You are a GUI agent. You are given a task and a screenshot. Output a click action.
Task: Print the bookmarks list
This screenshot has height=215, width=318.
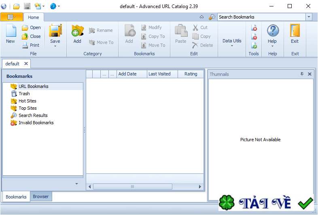(31, 45)
